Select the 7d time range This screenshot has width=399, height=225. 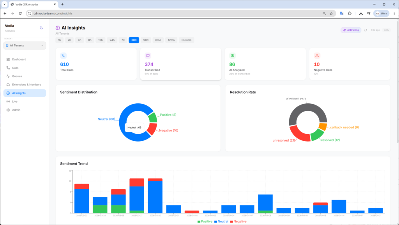coord(123,40)
